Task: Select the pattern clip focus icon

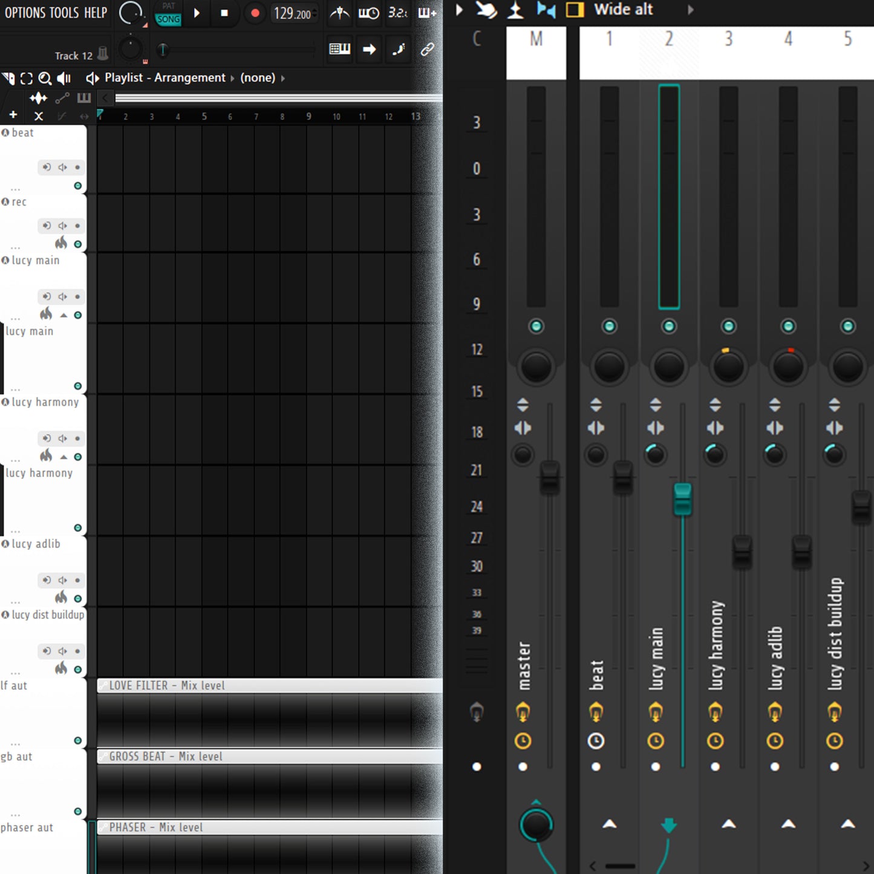Action: point(84,98)
